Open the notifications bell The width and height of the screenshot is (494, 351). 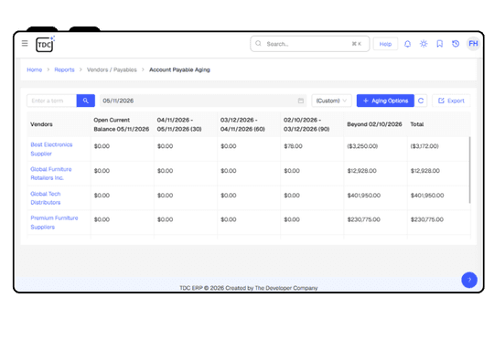tap(407, 44)
